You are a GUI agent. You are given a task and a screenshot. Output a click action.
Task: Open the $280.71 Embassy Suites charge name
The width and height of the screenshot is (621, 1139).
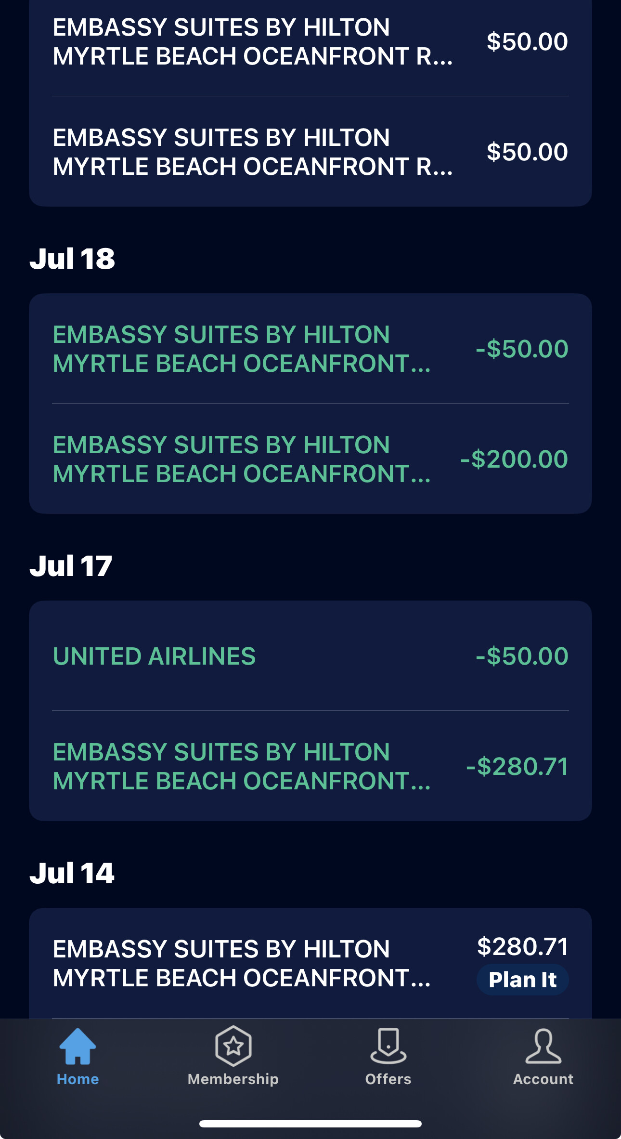click(242, 963)
